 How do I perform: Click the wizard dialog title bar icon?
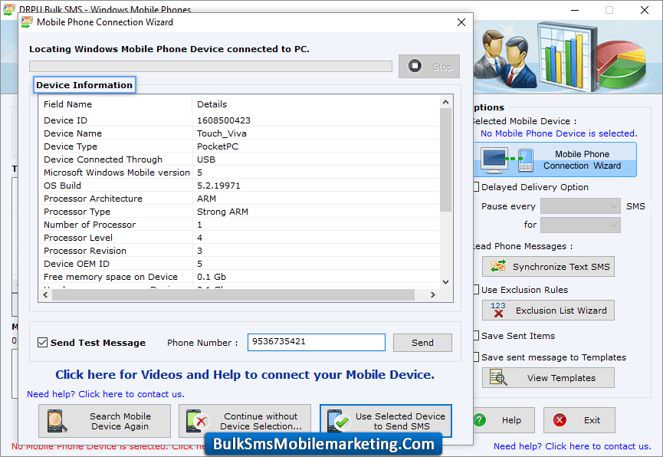coord(27,22)
